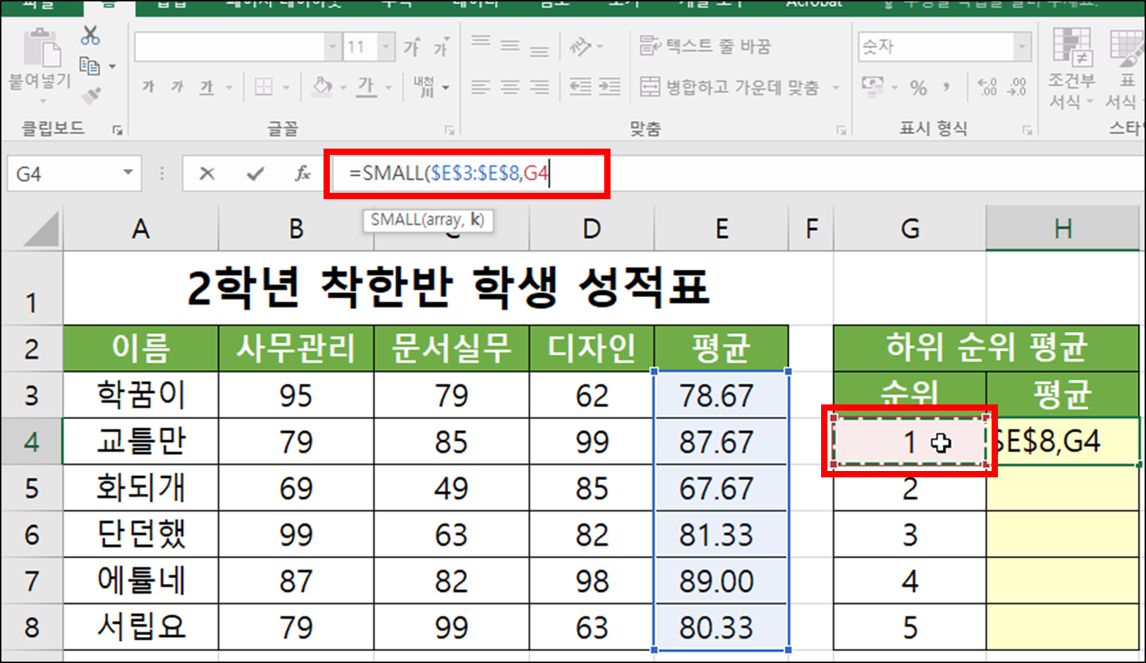The image size is (1146, 663).
Task: Click Merge and Center (병합하고 가운데 맞춤)
Action: (x=730, y=87)
